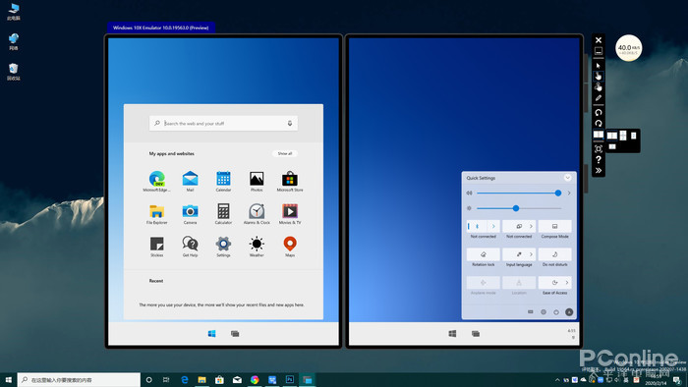The width and height of the screenshot is (688, 387).
Task: Launch the Calendar app
Action: (223, 181)
